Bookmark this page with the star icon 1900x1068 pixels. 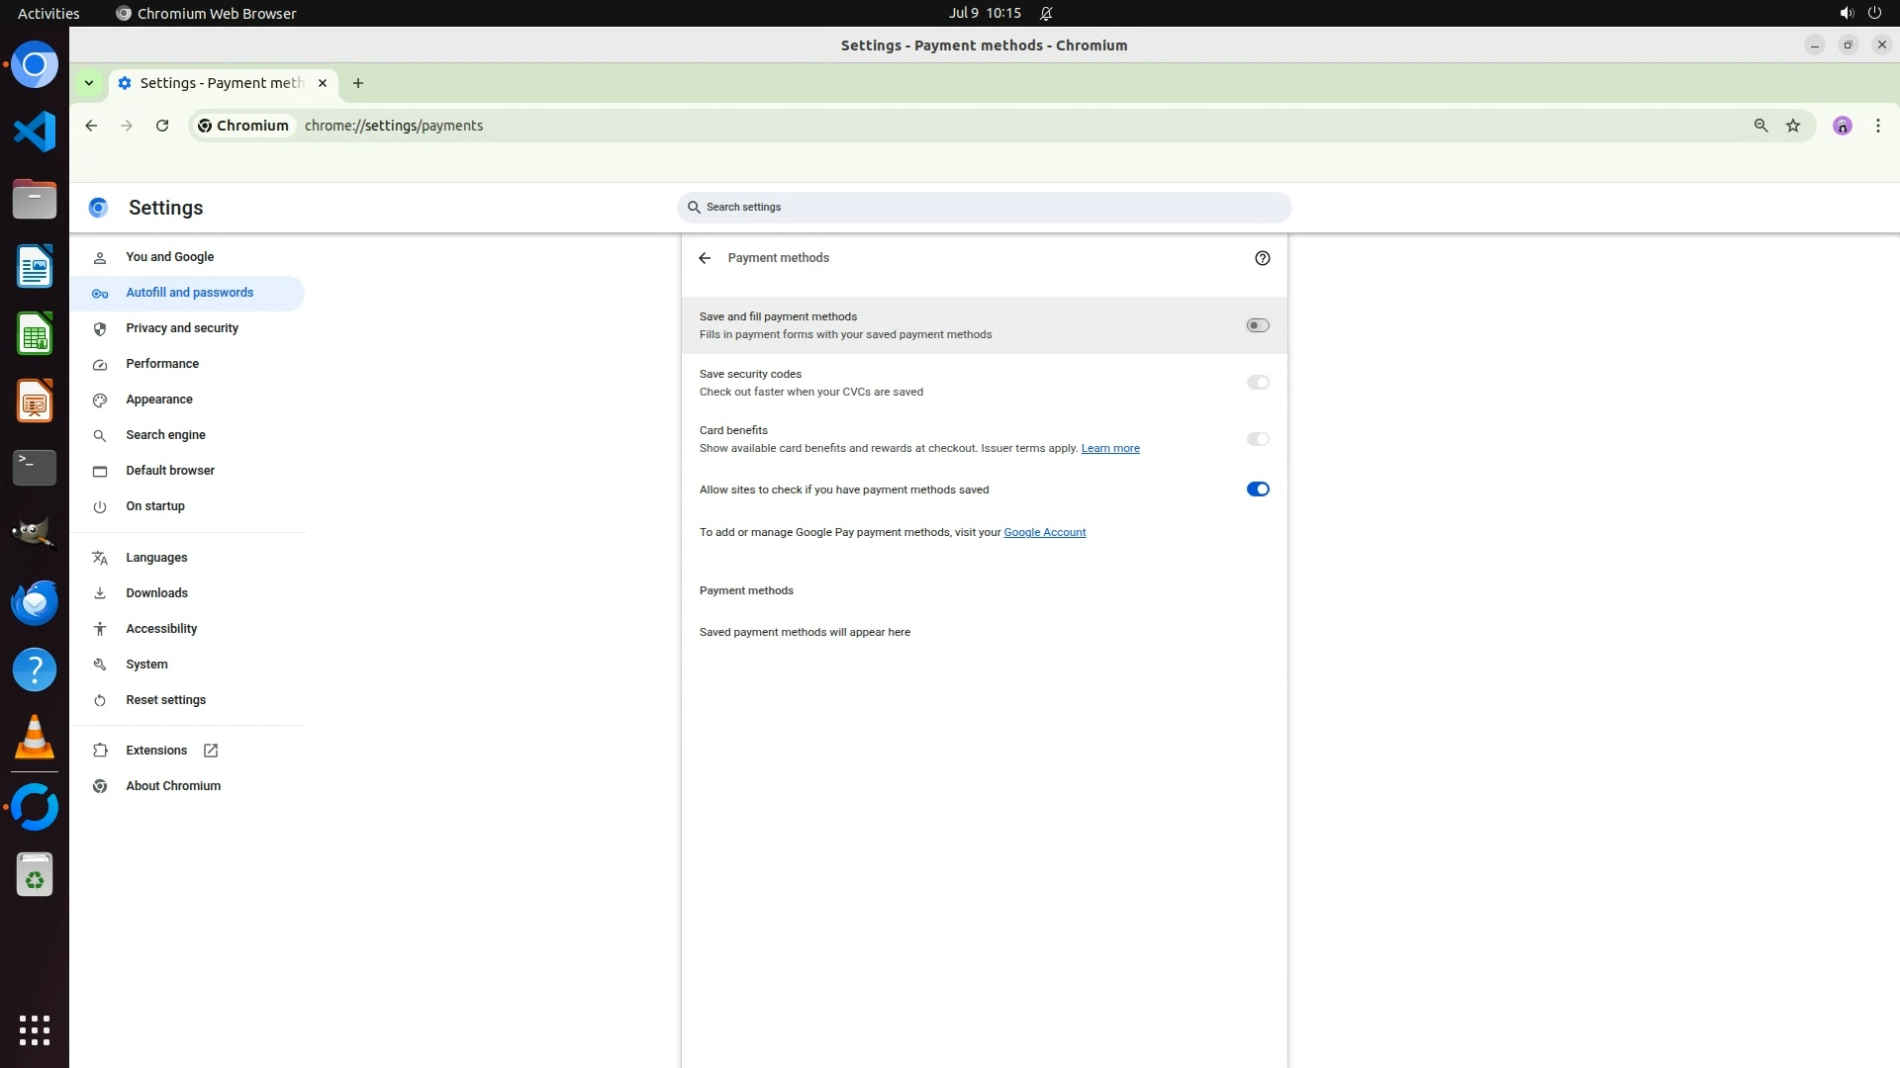click(x=1793, y=126)
